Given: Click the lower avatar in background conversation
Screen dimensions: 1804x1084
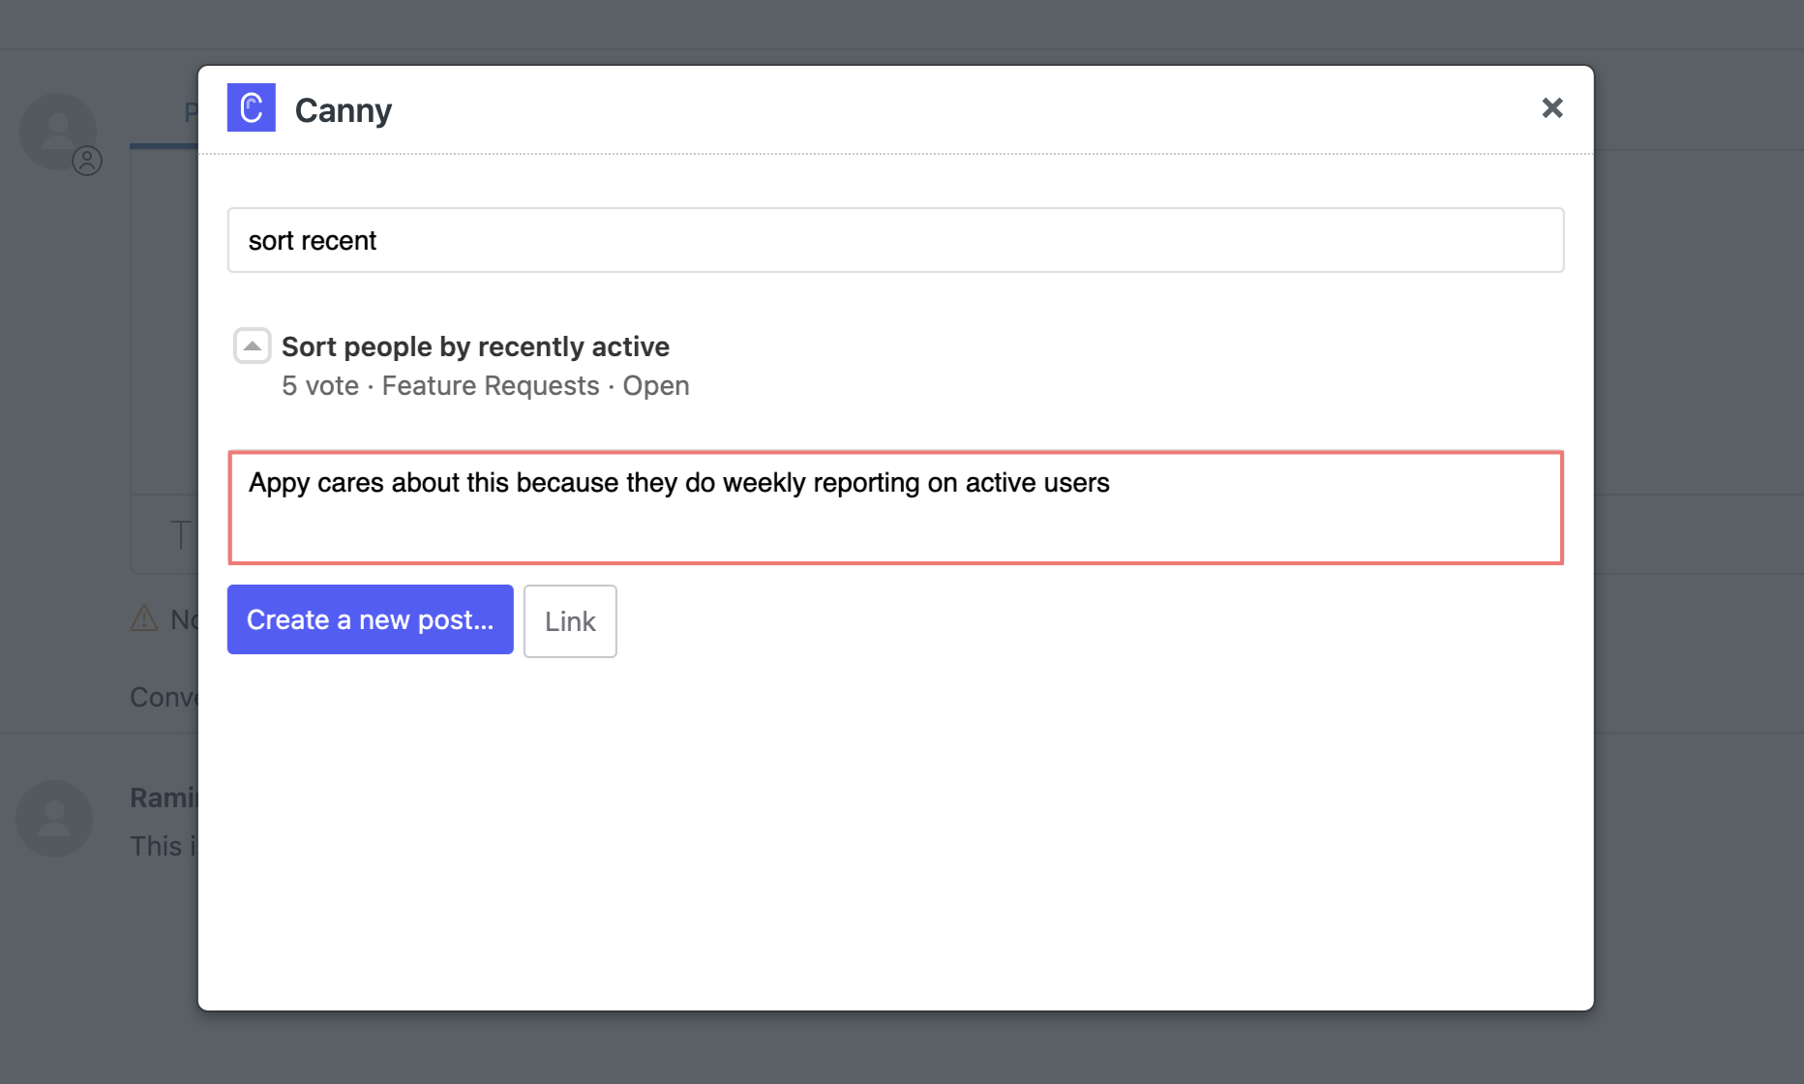Looking at the screenshot, I should (54, 819).
